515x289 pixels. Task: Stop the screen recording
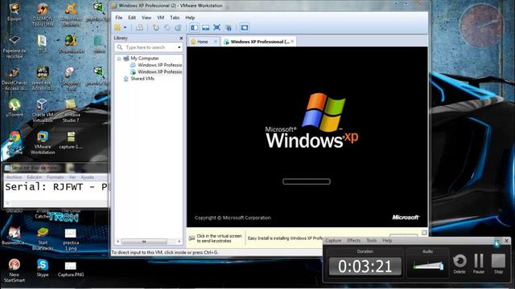point(498,263)
